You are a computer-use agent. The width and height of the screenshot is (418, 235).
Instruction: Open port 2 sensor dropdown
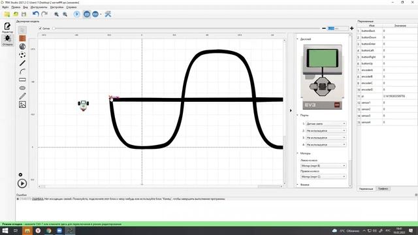[x=326, y=131]
